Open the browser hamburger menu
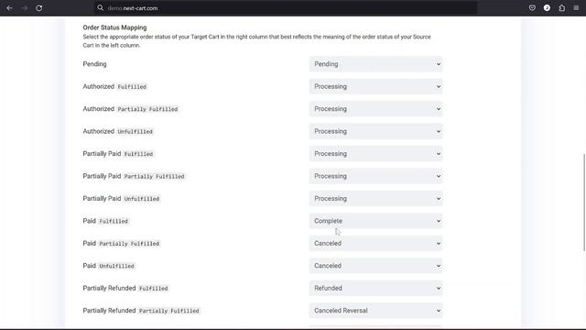586x330 pixels. pos(576,8)
